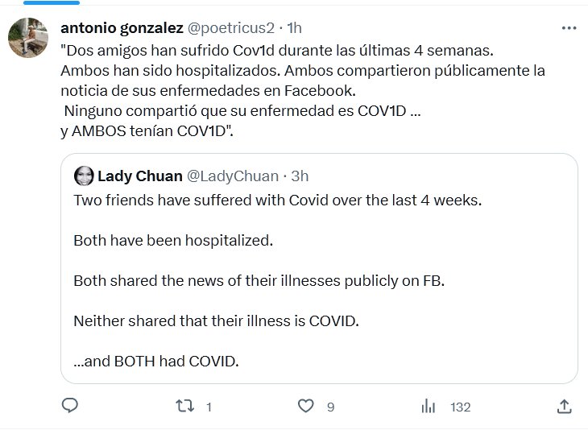Open the quoted tweet's 3h timestamp
Screen dimensions: 588x430
click(300, 176)
